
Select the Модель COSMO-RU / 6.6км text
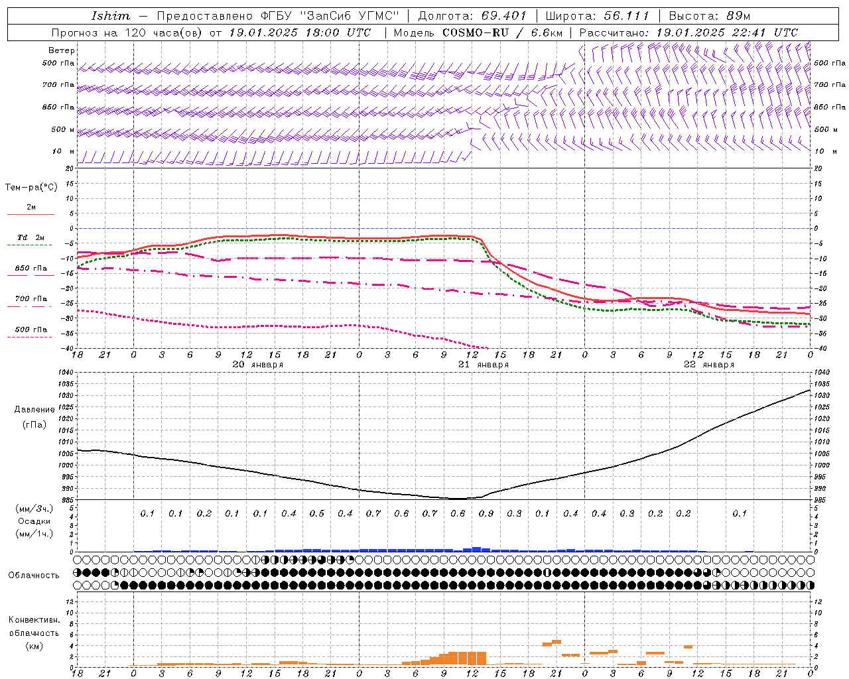478,32
